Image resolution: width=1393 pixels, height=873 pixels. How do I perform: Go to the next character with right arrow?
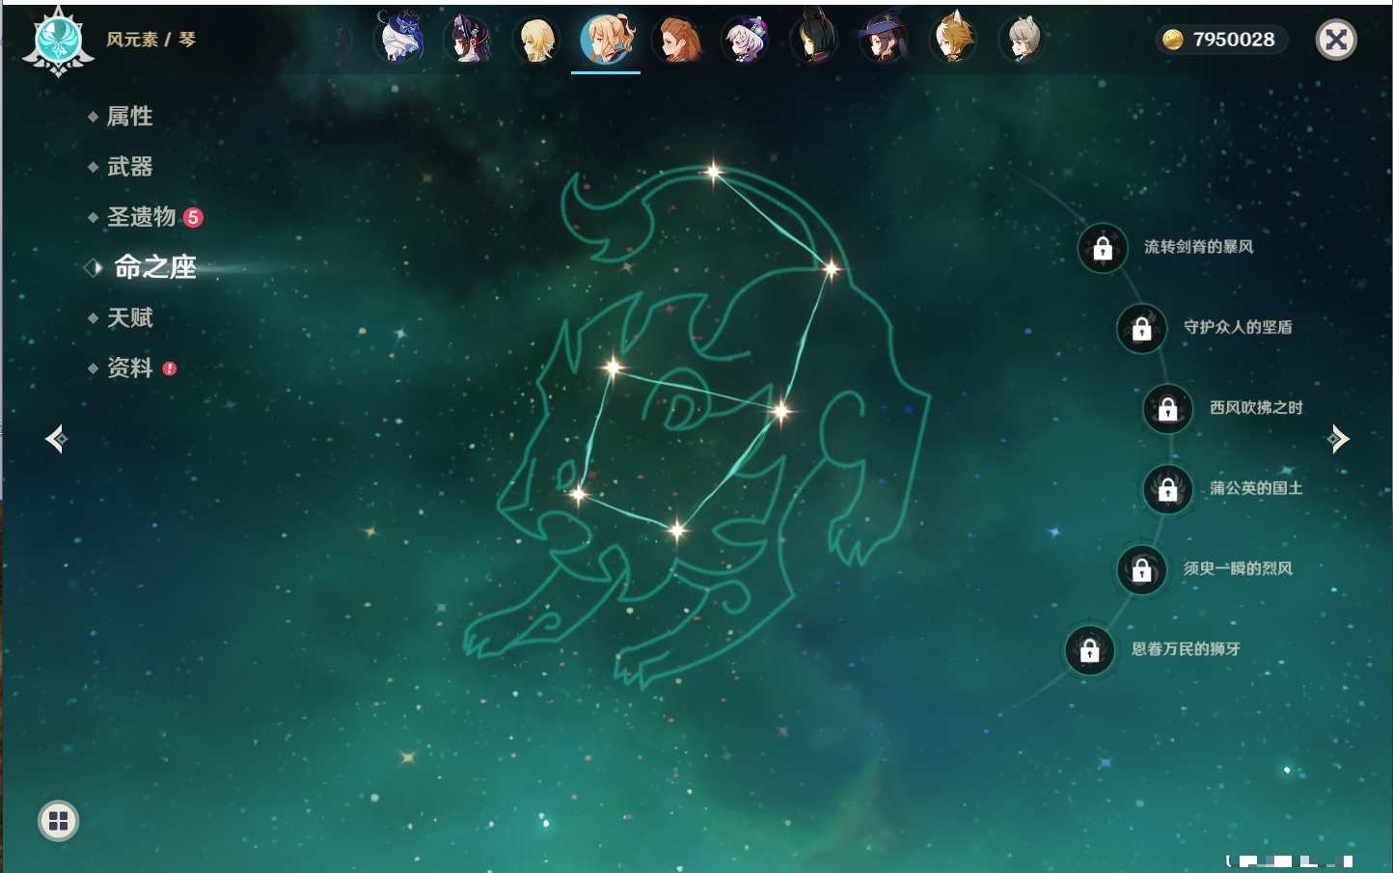click(x=1338, y=439)
